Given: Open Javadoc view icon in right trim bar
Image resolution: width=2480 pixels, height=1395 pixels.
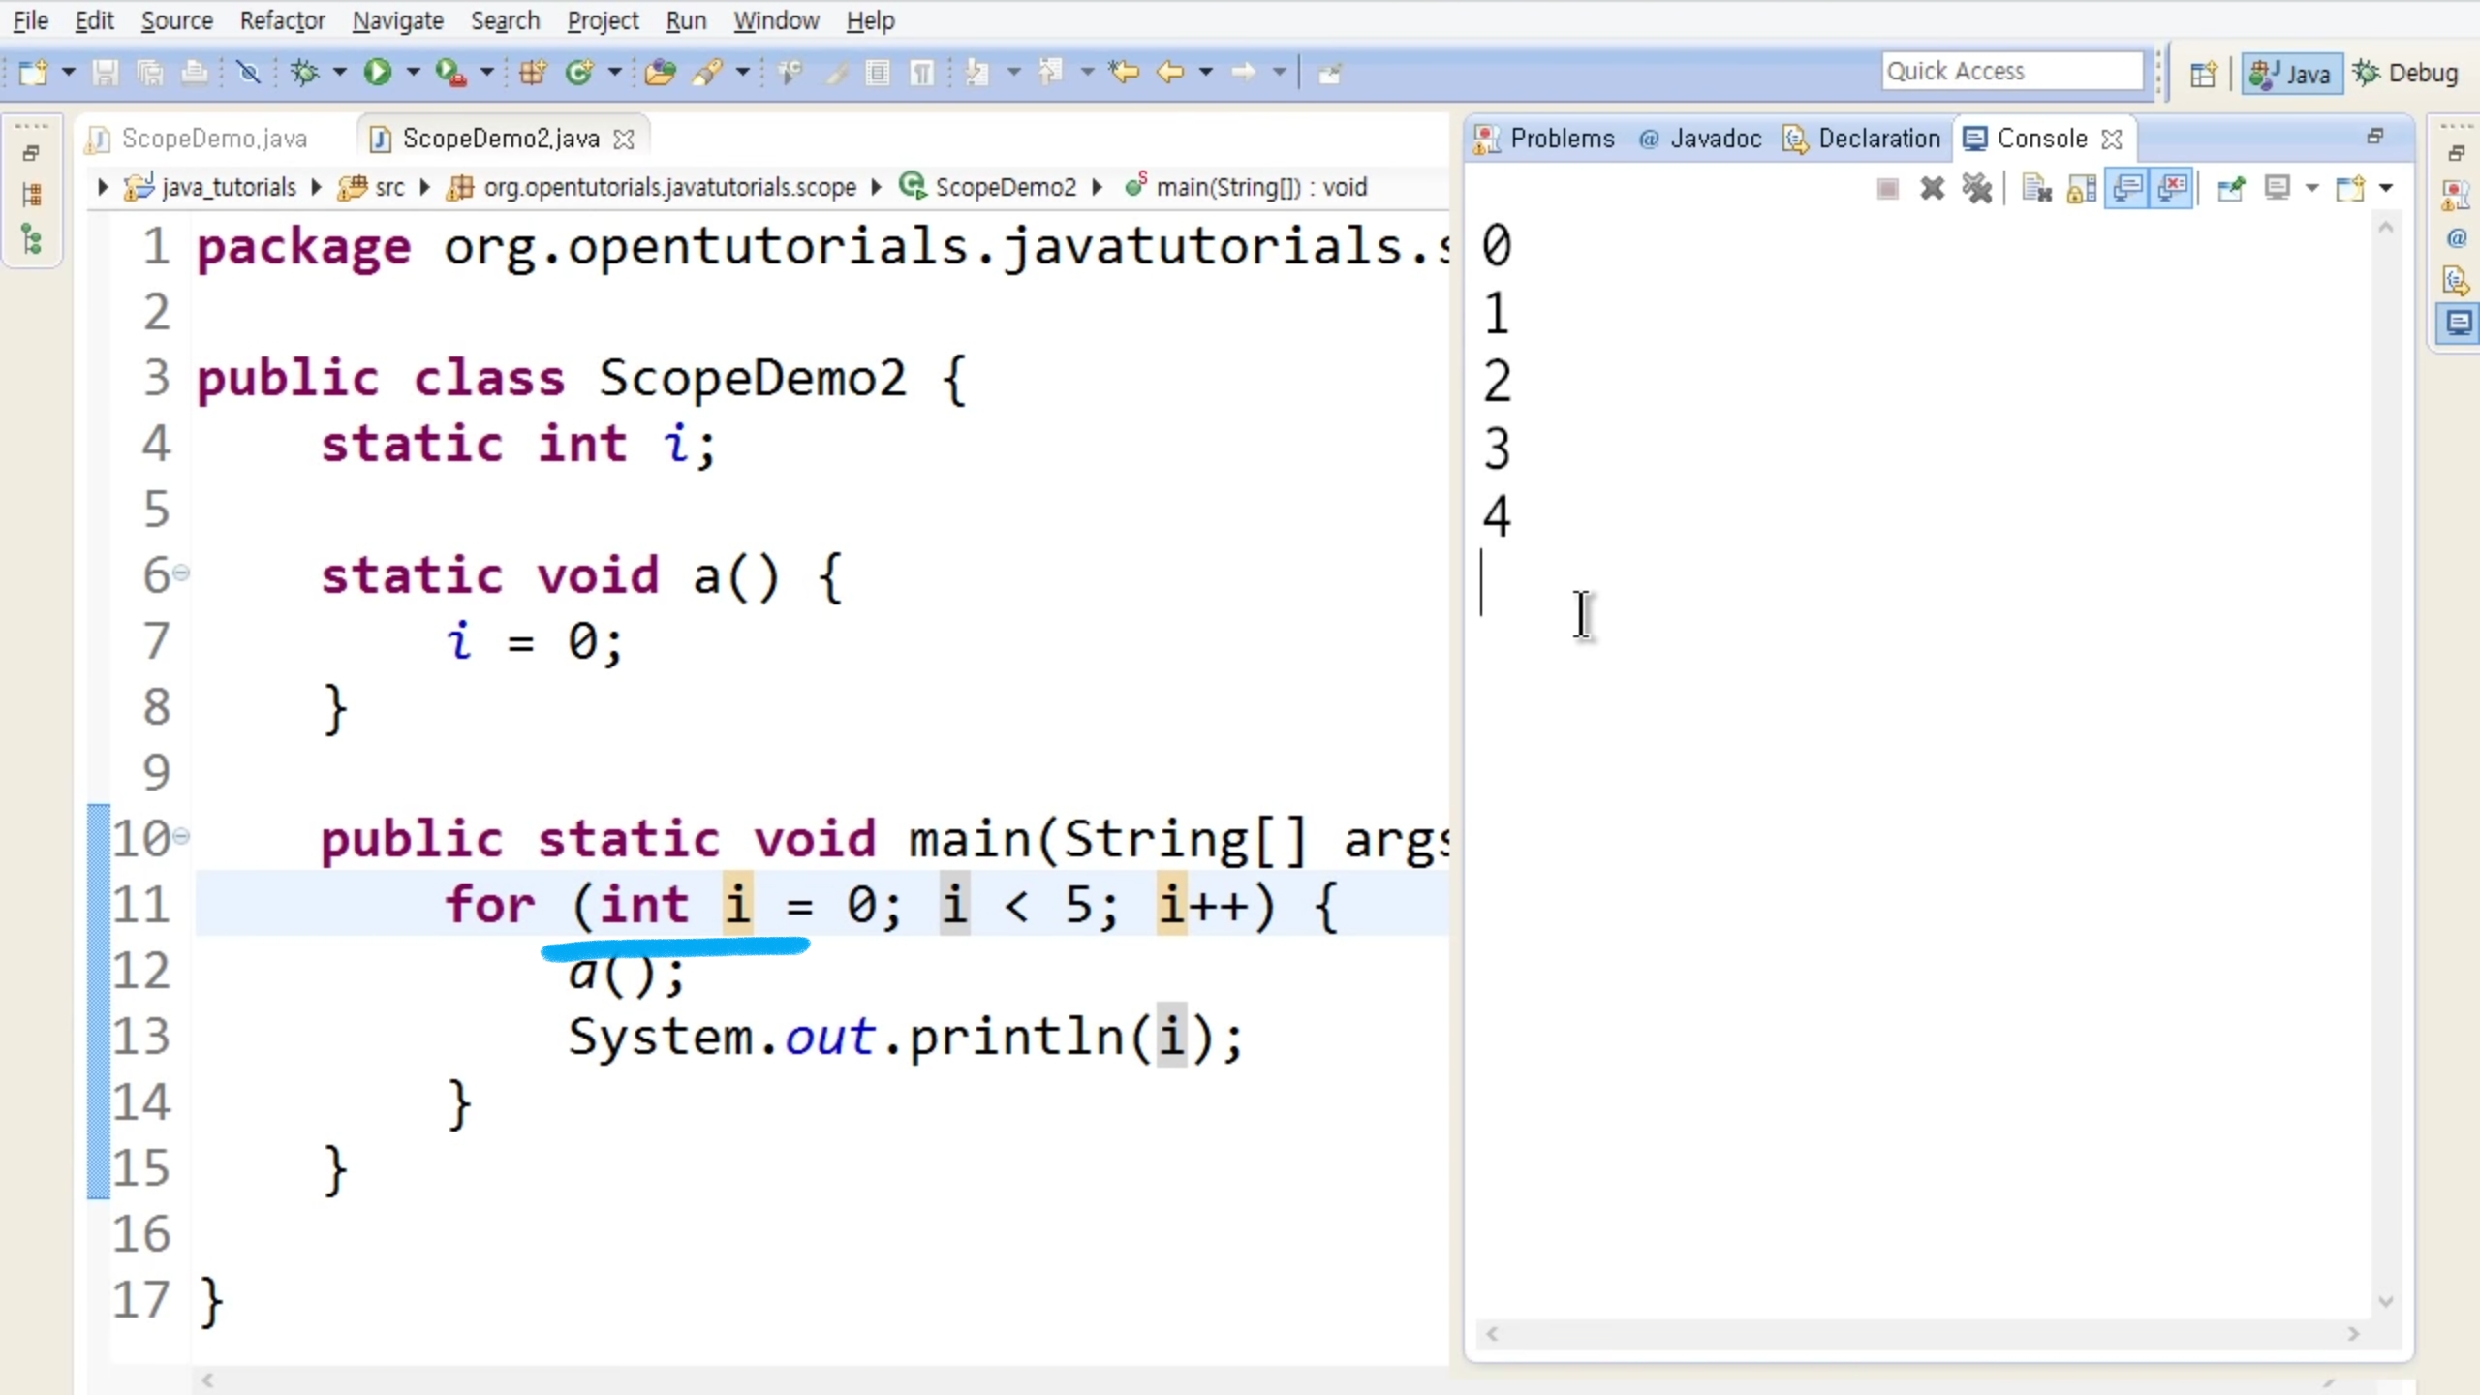Looking at the screenshot, I should pos(2456,238).
